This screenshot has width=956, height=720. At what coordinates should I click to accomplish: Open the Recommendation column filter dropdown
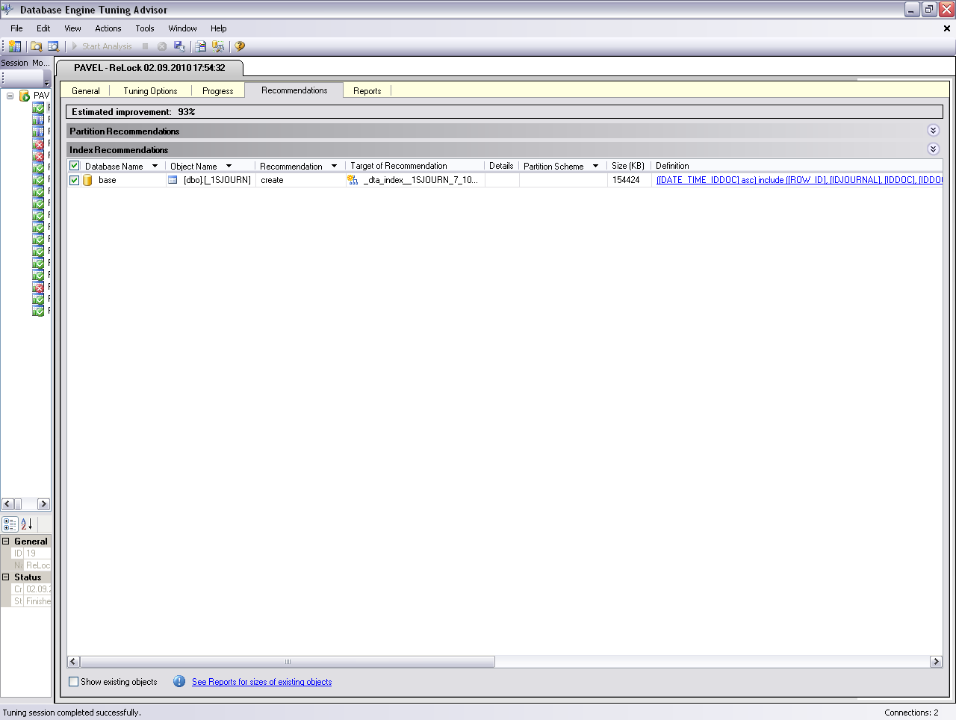click(x=334, y=166)
